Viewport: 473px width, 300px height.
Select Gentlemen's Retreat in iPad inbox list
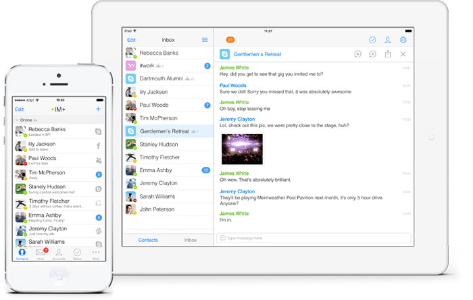tap(168, 132)
